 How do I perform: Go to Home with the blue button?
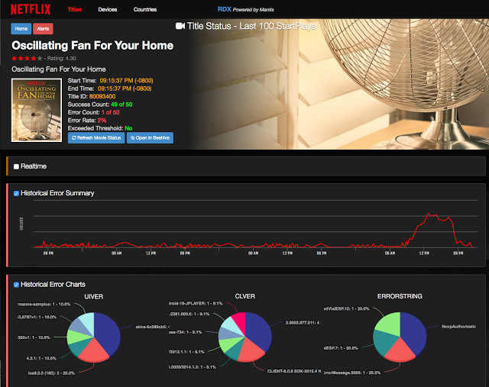[21, 29]
